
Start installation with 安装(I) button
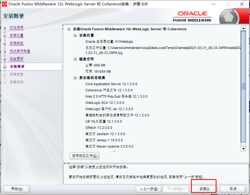coord(204,189)
